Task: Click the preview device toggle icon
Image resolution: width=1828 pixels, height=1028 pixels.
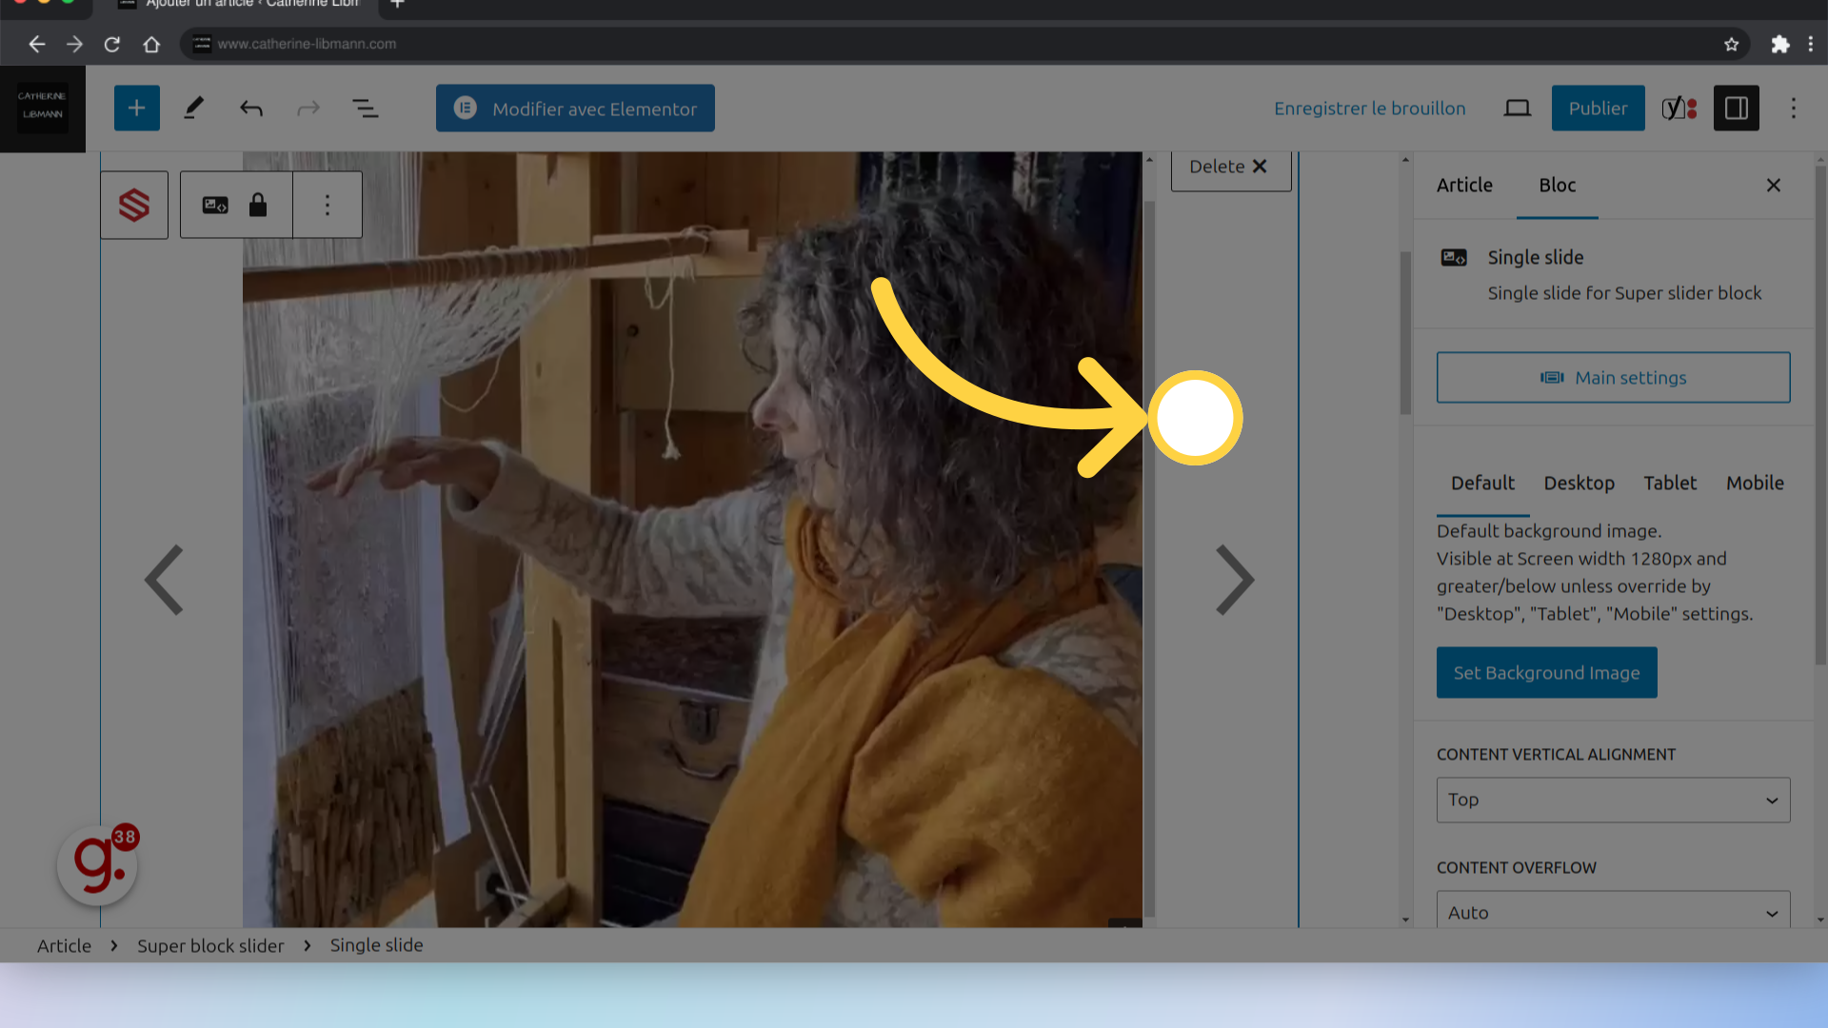Action: [1518, 108]
